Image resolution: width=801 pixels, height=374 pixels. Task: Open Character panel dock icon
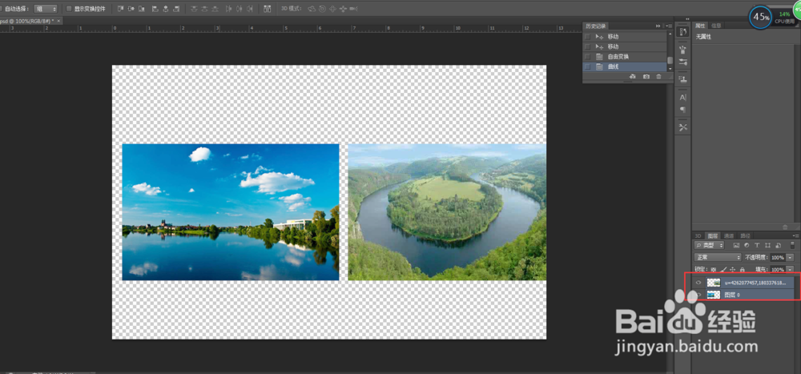coord(682,97)
